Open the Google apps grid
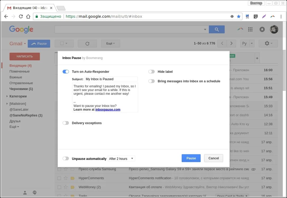This screenshot has height=198, width=287. pyautogui.click(x=250, y=29)
